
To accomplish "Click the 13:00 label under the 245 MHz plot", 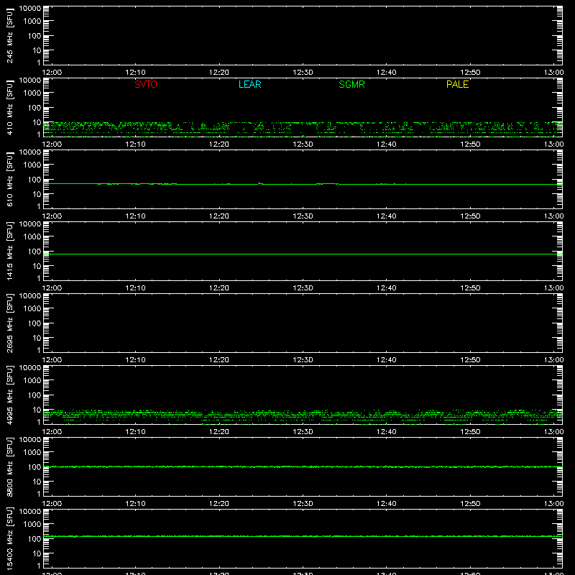I will (553, 73).
